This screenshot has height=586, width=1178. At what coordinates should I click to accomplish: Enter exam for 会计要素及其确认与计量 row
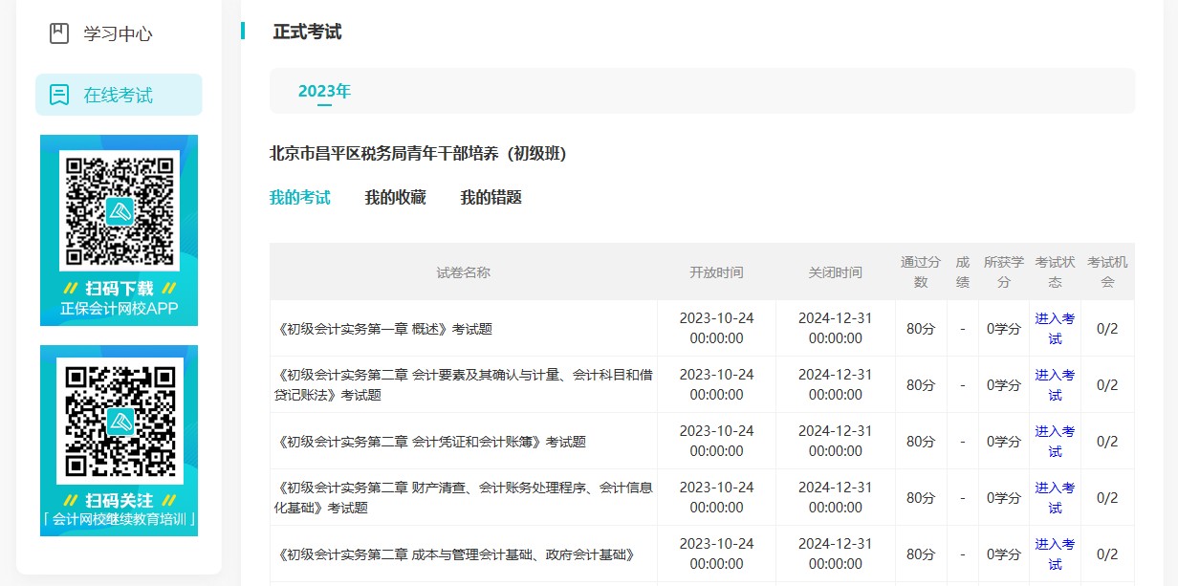[x=1055, y=385]
